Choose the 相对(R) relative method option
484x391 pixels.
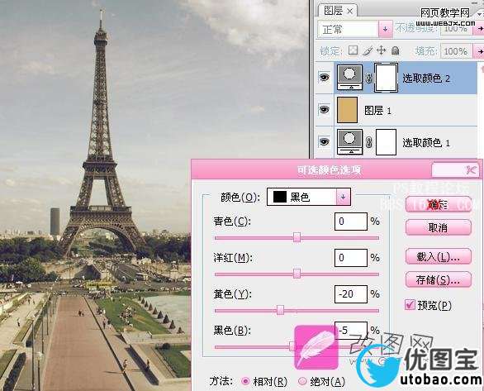tap(245, 381)
